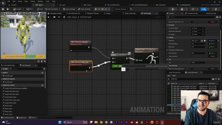Viewport: 222px width, 125px height.
Task: Step the preview animation forward
Action: [45, 61]
